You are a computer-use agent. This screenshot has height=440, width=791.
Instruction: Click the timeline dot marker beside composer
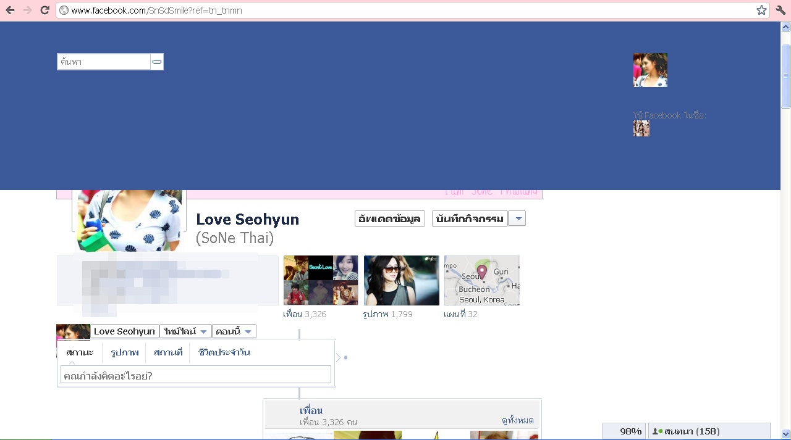(345, 357)
